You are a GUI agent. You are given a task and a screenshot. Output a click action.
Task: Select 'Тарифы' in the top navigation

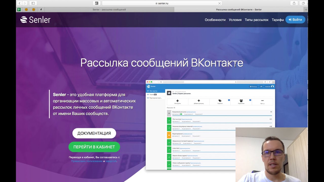point(277,20)
